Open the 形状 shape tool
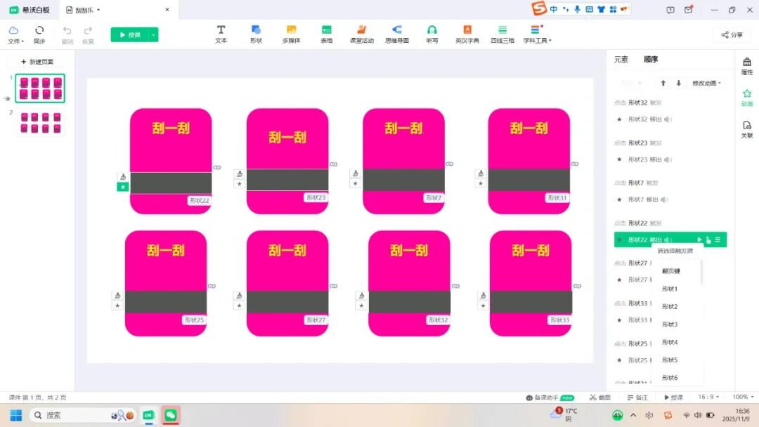Image resolution: width=759 pixels, height=427 pixels. 256,34
